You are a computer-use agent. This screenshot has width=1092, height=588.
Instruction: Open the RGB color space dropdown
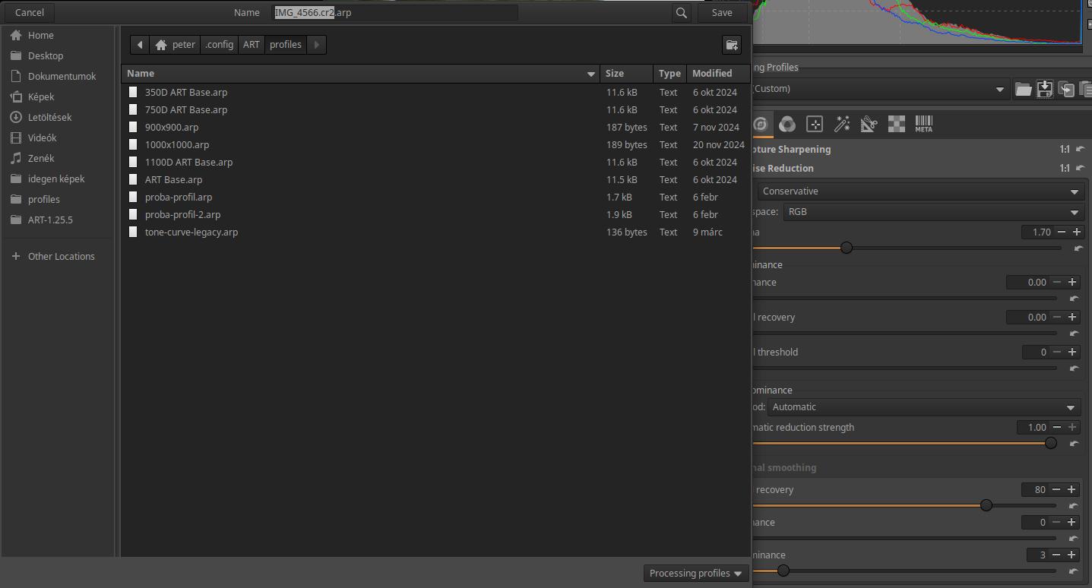pyautogui.click(x=933, y=212)
